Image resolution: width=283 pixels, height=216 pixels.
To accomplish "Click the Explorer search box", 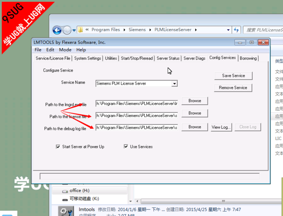I will click(x=264, y=30).
